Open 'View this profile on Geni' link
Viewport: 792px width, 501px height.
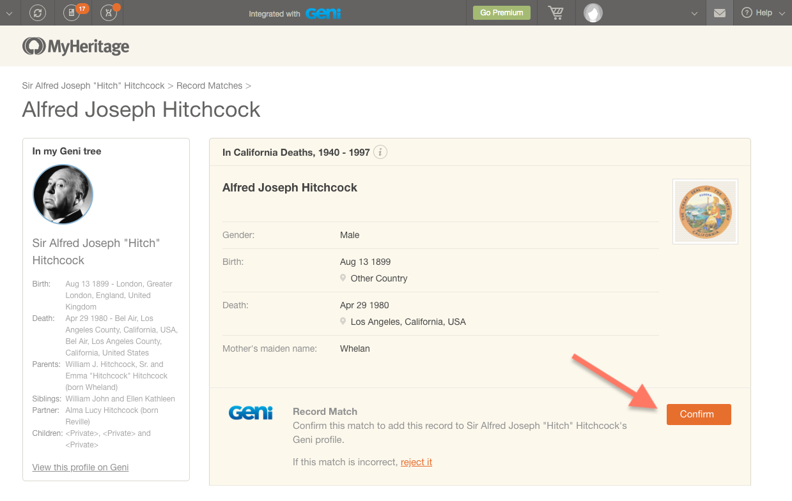pyautogui.click(x=81, y=467)
